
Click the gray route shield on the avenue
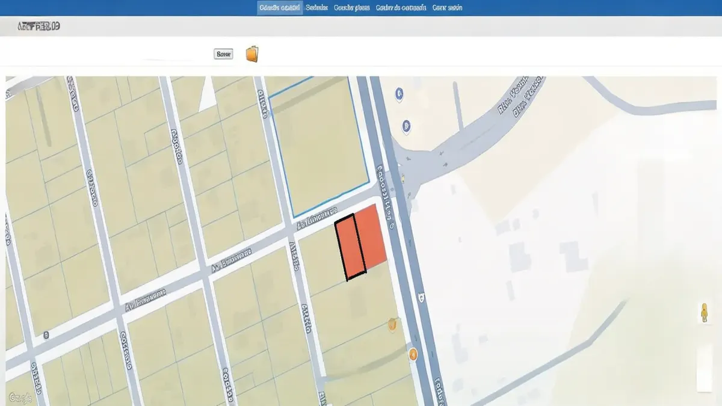click(421, 297)
